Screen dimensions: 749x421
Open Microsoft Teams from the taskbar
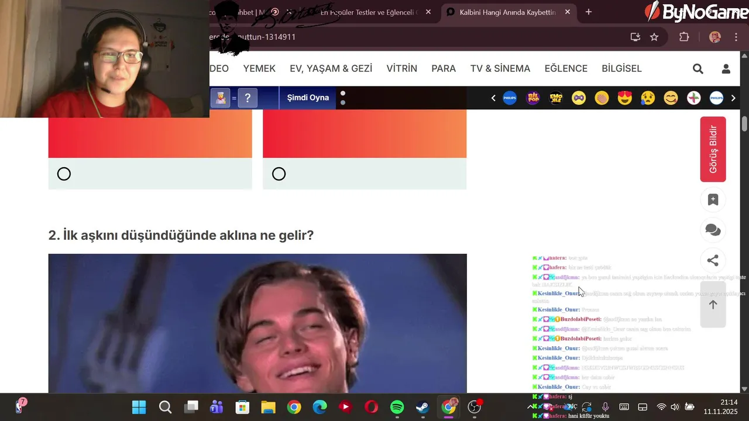tap(217, 407)
